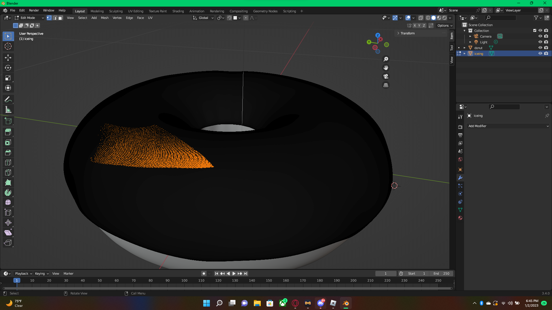Open File Explorer from the taskbar
The height and width of the screenshot is (310, 552).
tap(257, 303)
